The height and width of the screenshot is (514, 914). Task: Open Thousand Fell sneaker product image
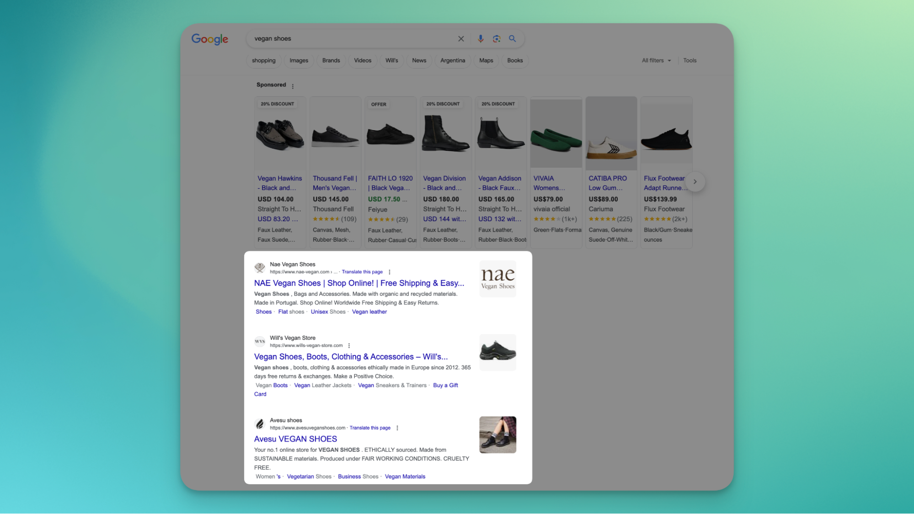click(x=335, y=133)
